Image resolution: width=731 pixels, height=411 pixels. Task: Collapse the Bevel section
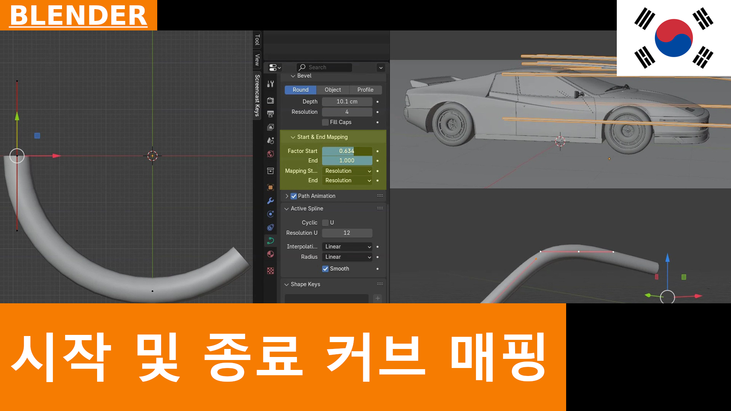click(x=293, y=76)
